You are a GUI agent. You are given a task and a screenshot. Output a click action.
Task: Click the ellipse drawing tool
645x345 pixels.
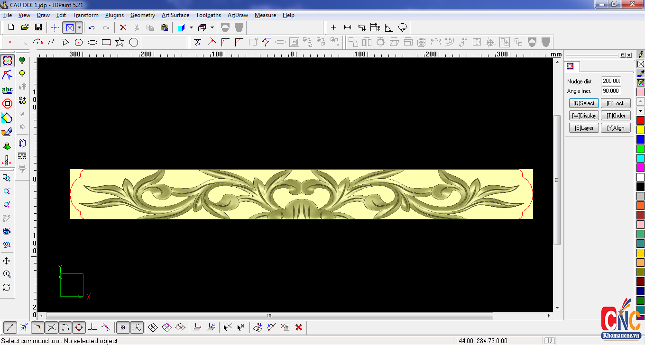92,42
